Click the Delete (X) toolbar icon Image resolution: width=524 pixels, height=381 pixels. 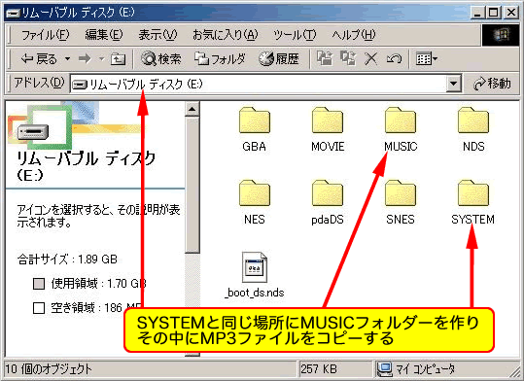click(370, 59)
